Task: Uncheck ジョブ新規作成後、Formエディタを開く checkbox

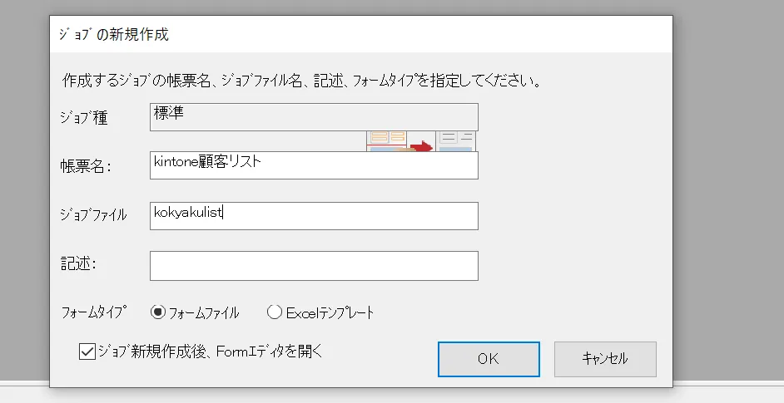Action: 87,351
